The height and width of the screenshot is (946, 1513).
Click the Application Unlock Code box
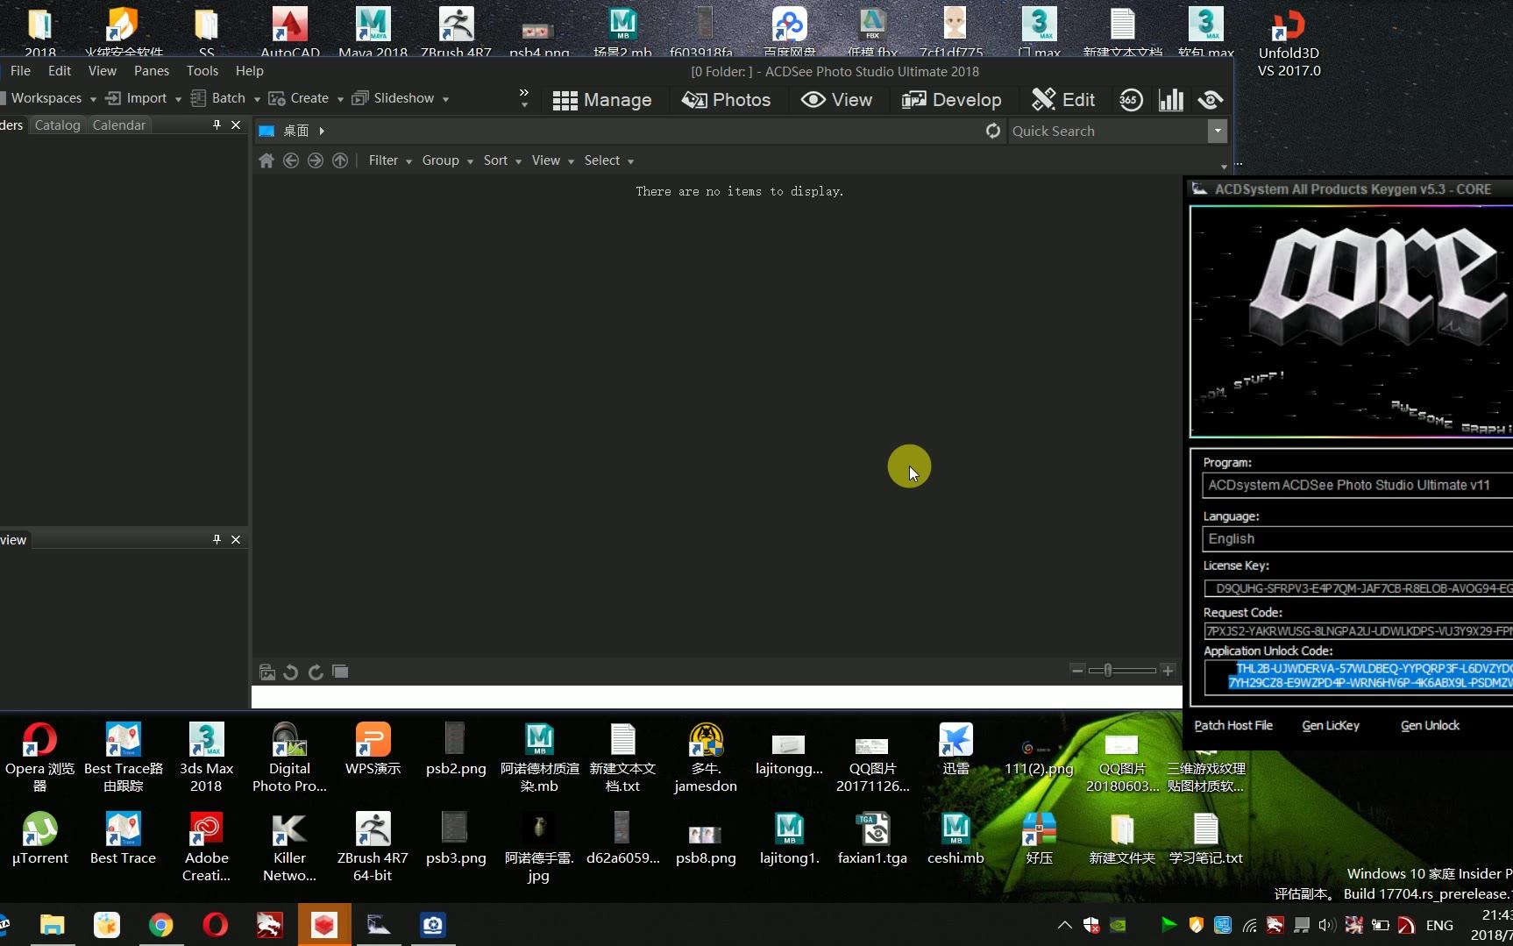tap(1358, 676)
